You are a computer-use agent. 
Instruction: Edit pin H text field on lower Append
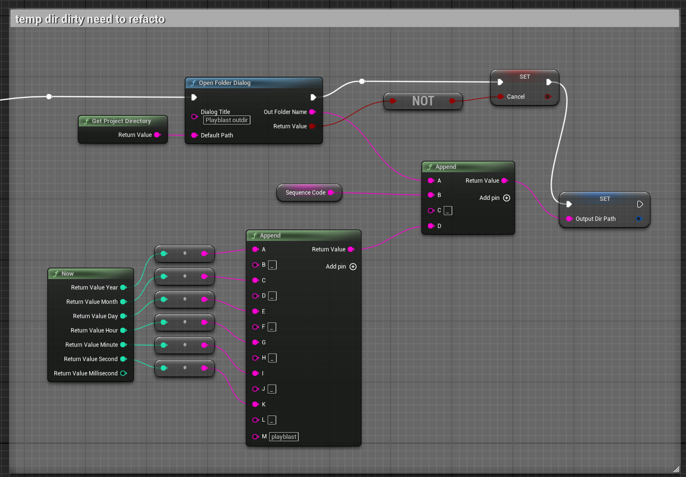tap(272, 358)
